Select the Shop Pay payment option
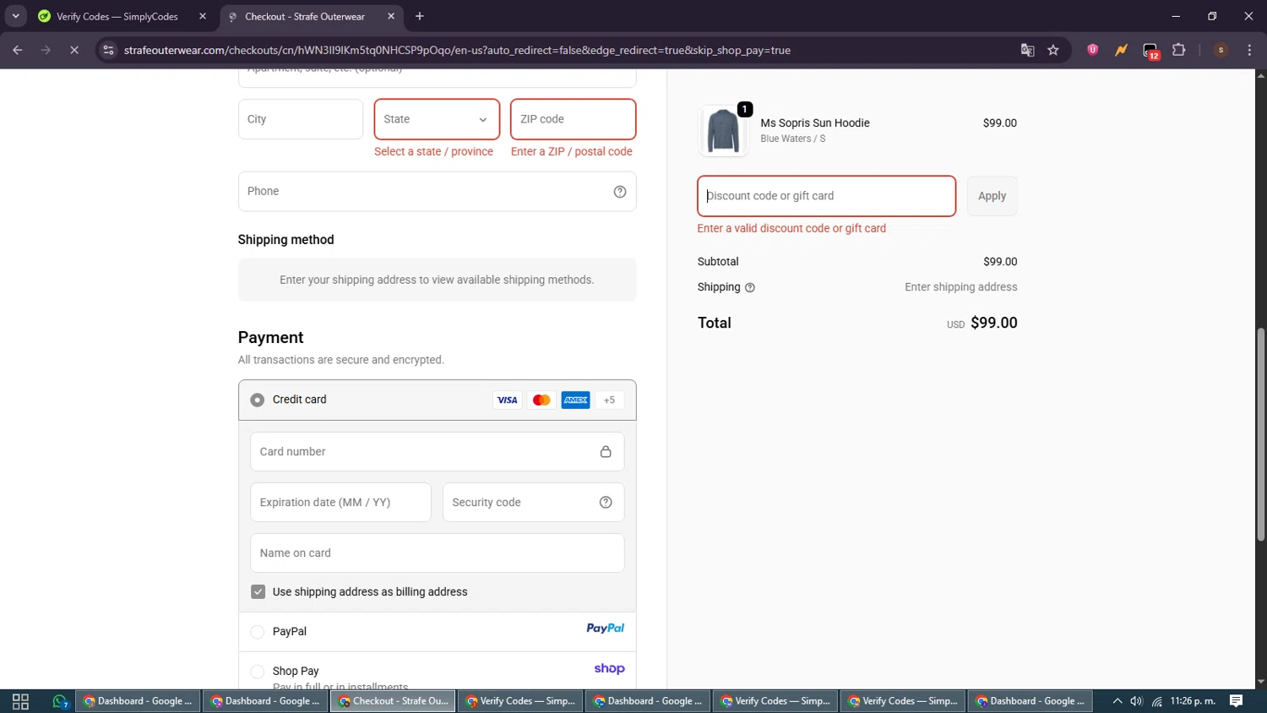 click(x=258, y=672)
